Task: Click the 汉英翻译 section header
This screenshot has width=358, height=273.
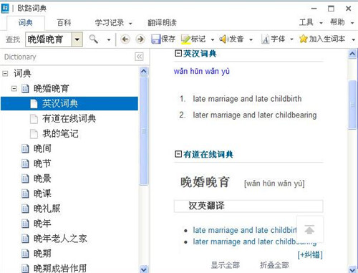Action: pos(248,206)
